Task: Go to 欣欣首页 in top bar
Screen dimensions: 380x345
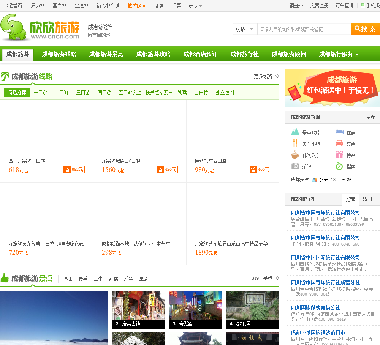Action: point(13,6)
